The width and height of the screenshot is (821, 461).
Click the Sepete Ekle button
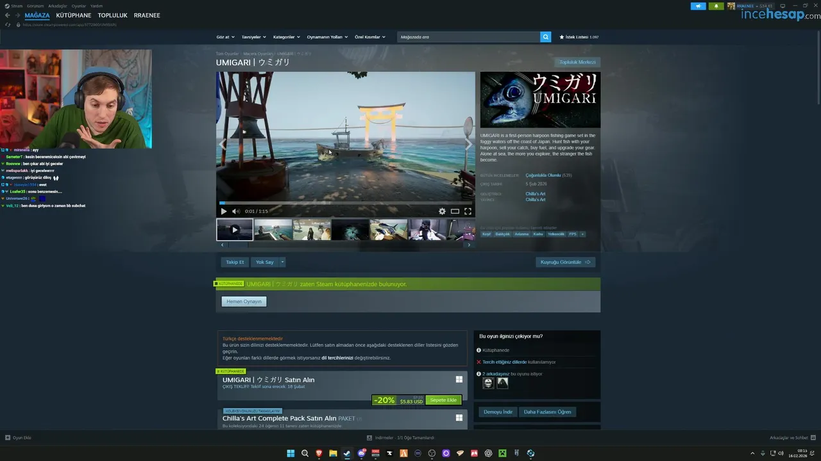tap(443, 400)
